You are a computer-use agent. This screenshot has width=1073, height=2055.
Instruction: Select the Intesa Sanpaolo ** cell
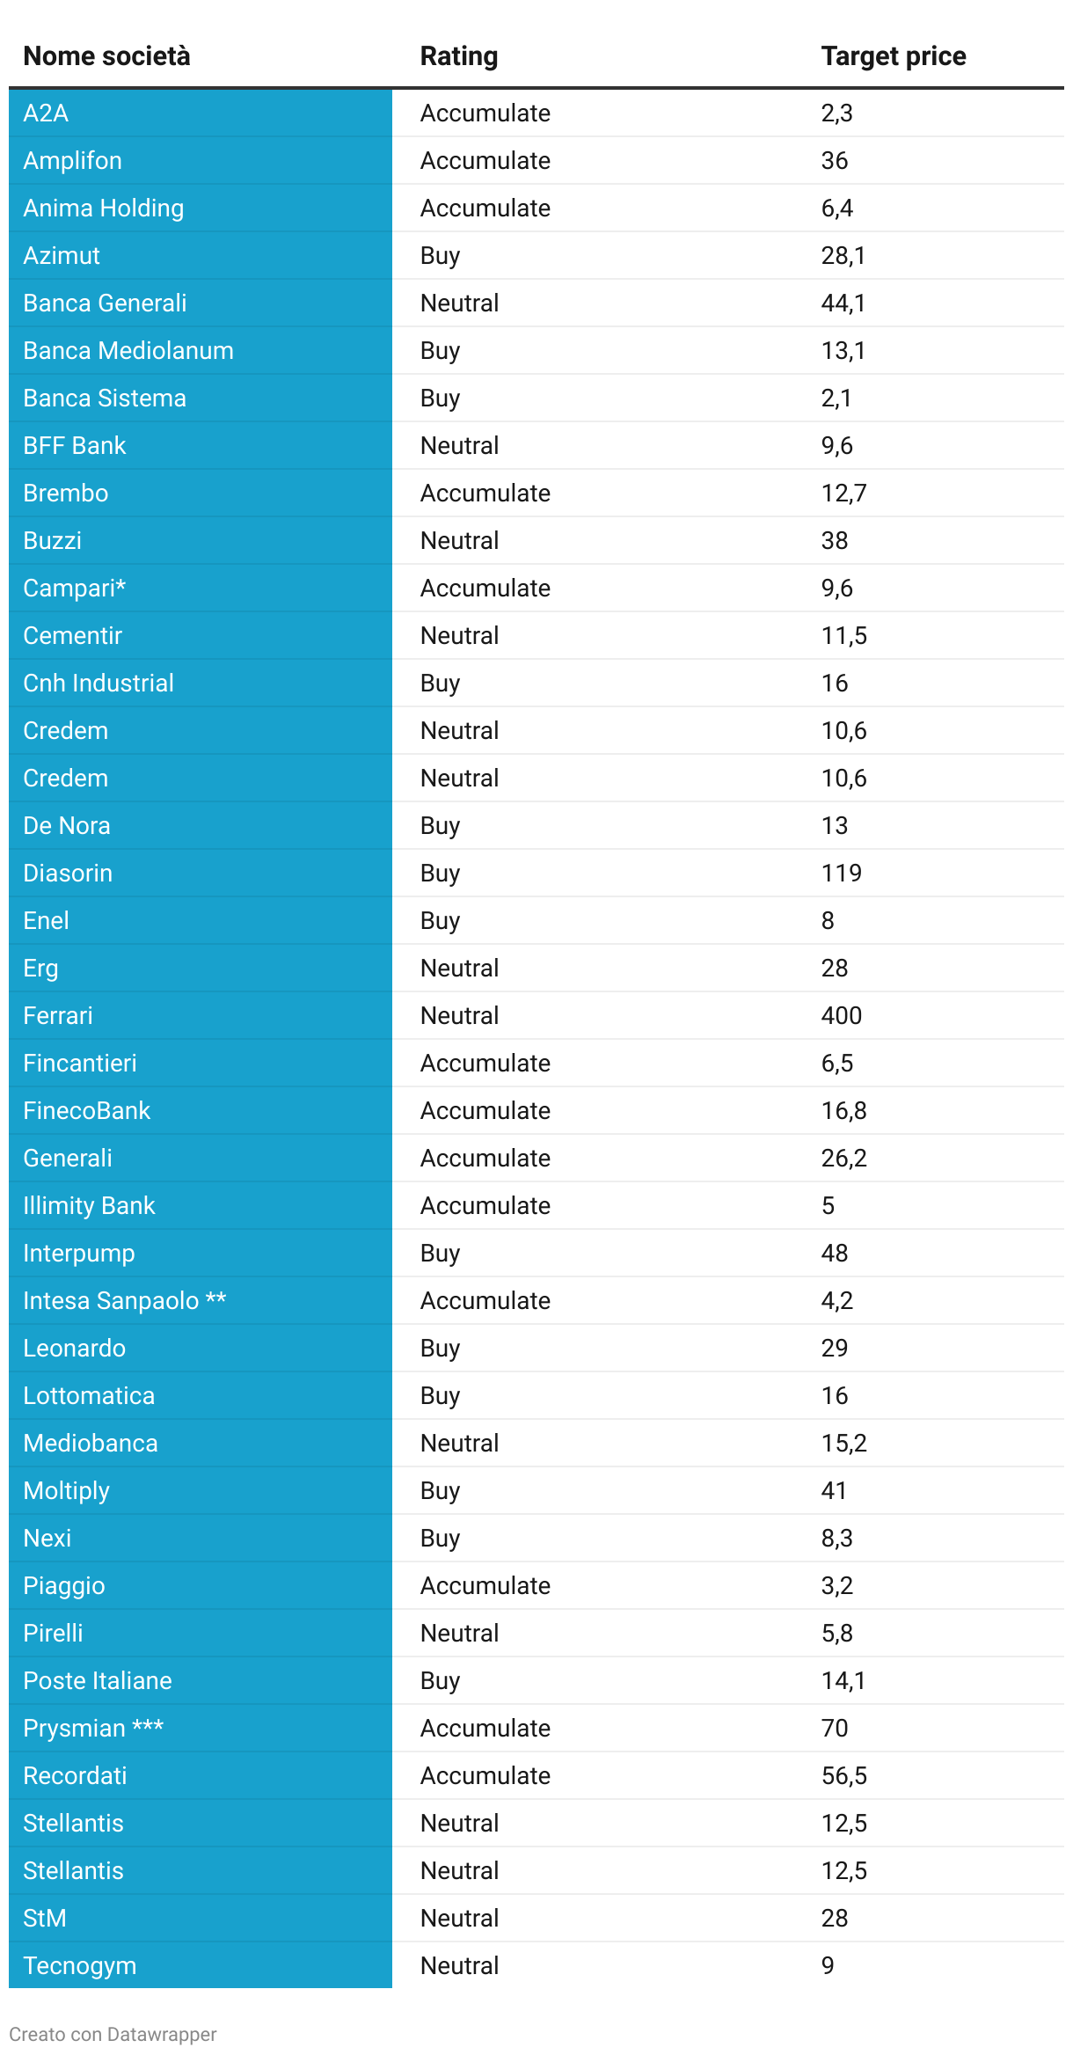click(x=124, y=1300)
